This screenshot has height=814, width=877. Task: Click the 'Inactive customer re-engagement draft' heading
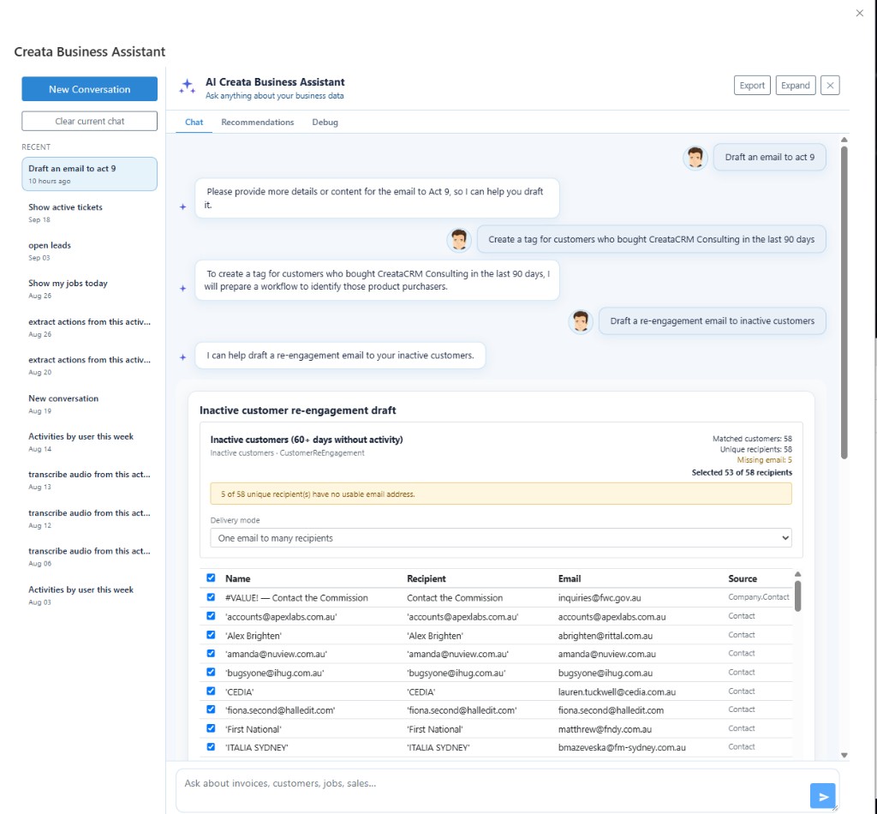(297, 410)
